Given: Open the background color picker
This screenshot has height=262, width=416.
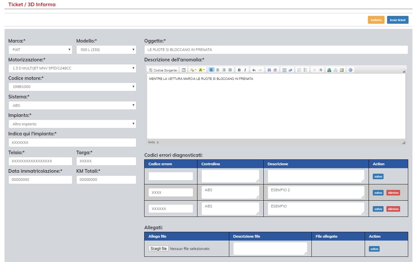Looking at the screenshot, I should tap(202, 70).
